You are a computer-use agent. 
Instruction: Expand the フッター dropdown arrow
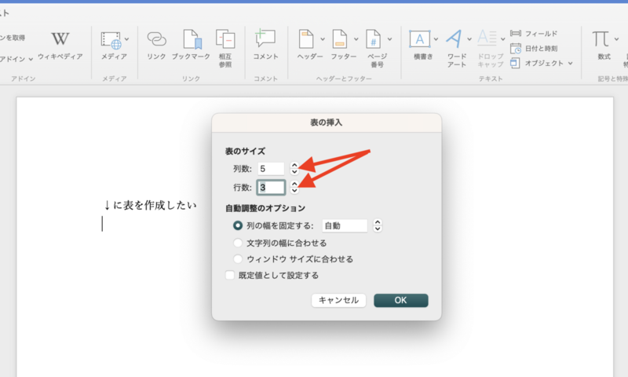pos(356,39)
